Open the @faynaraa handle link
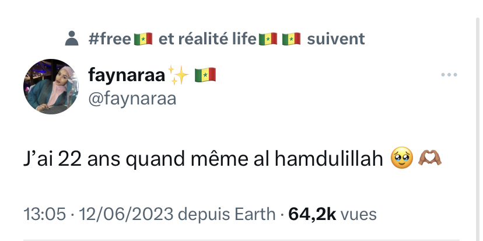This screenshot has height=241, width=483. click(x=132, y=99)
